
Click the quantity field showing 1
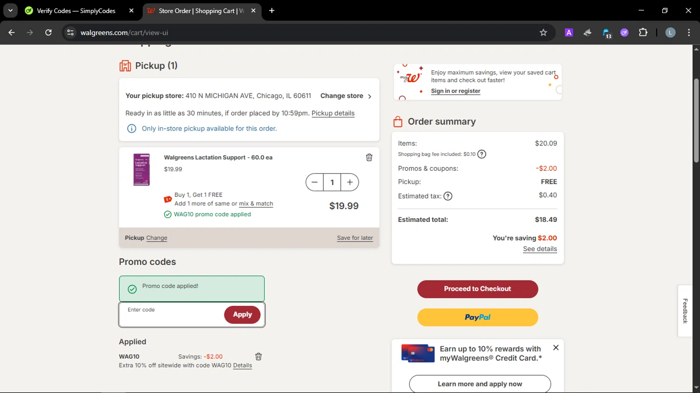[x=332, y=182]
